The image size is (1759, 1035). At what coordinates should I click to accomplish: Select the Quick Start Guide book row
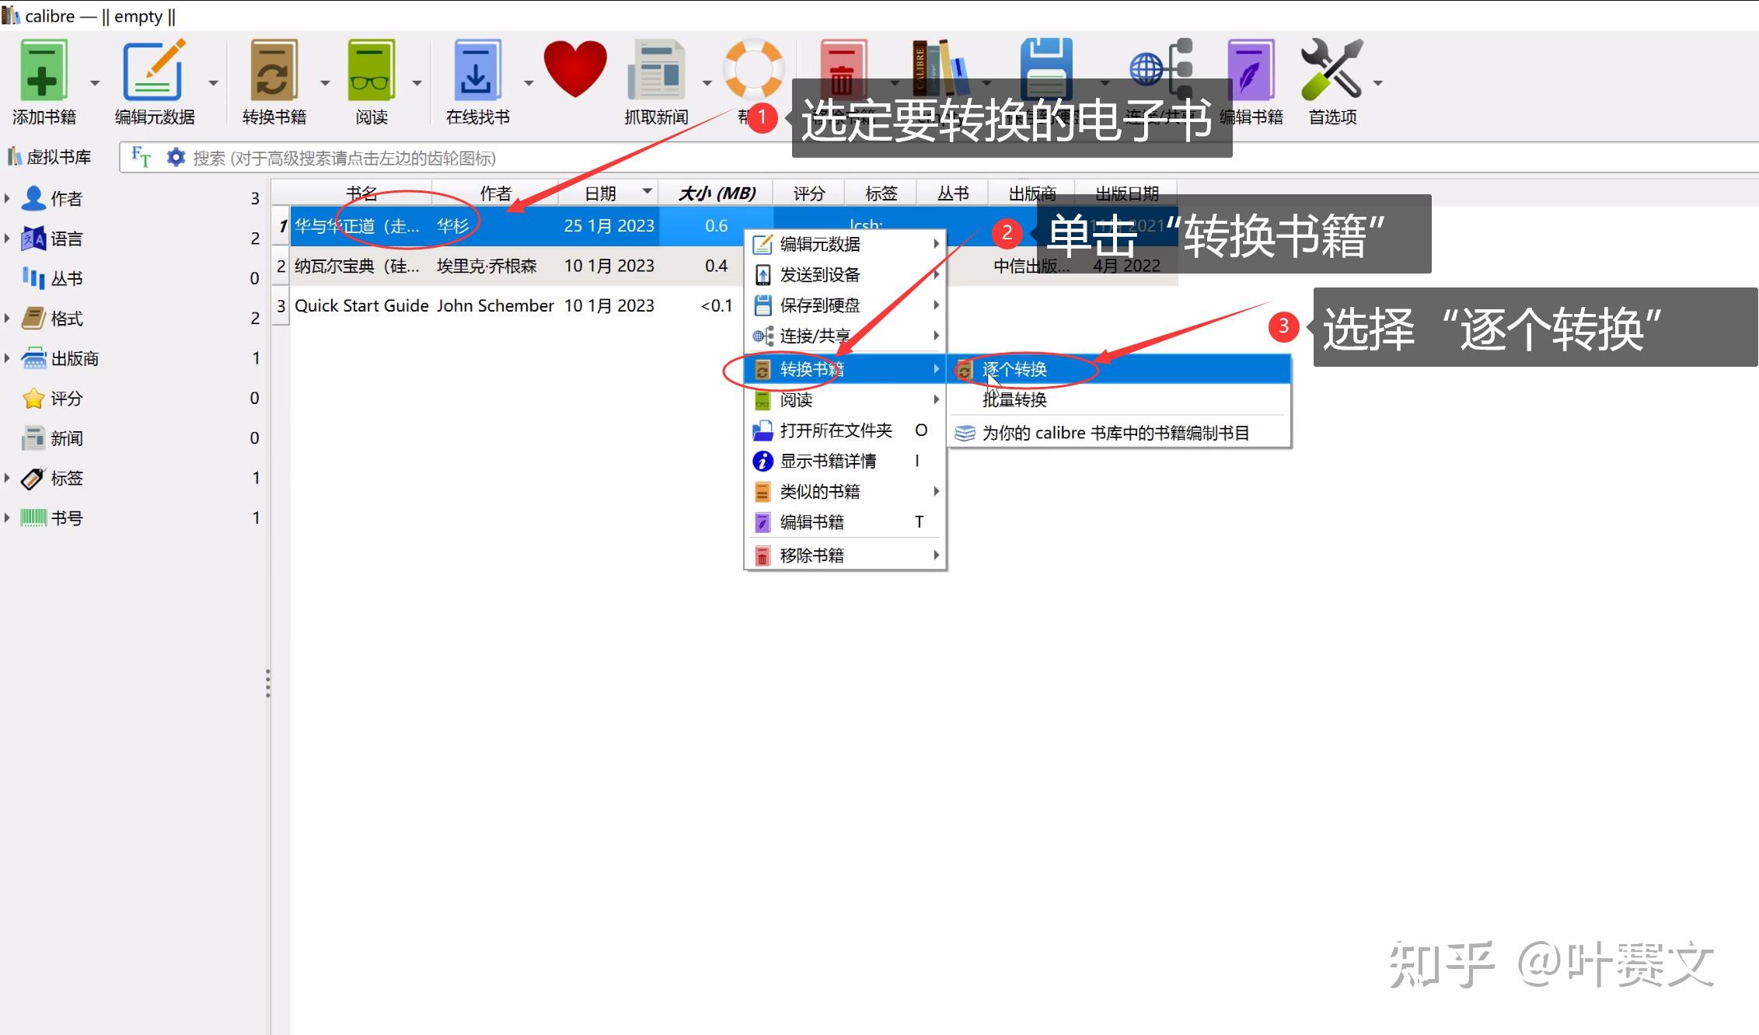(361, 305)
